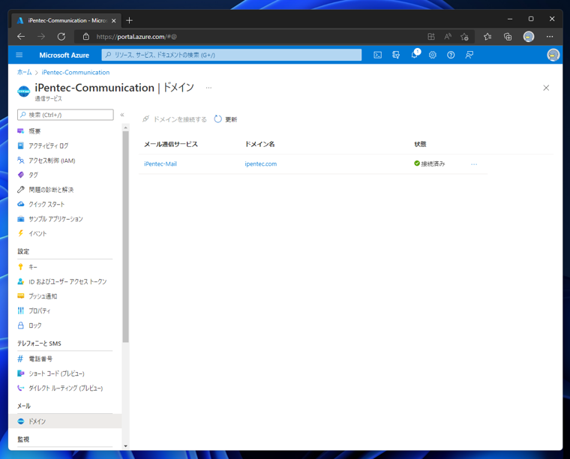Click the ドメイン名 column header
Viewport: 570px width, 459px height.
tap(259, 144)
